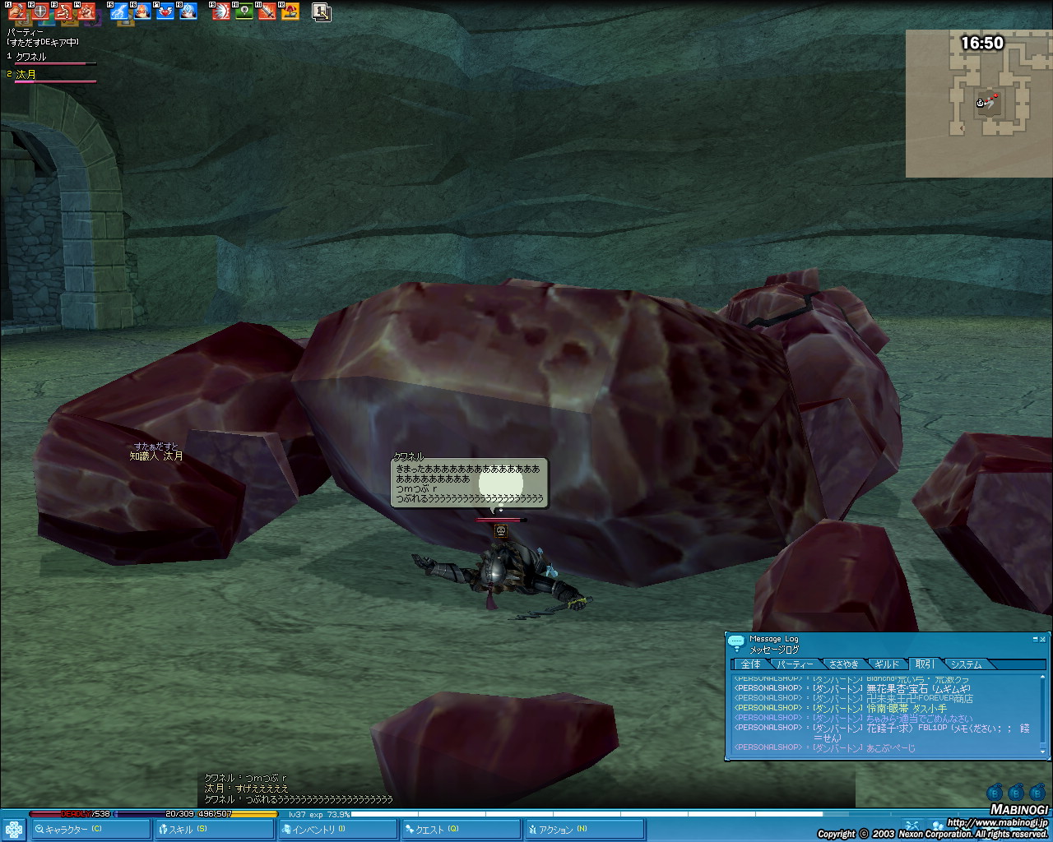Switch to ささやき whisper tab

coord(843,664)
